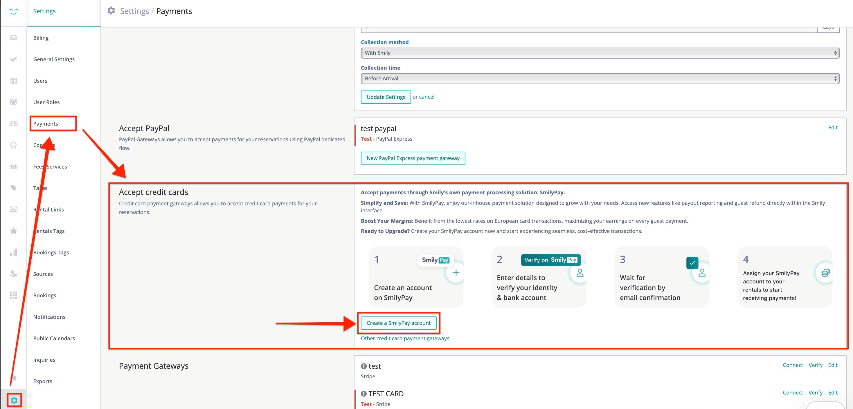The image size is (853, 409).
Task: Open the grid apps icon
Action: pos(14,295)
